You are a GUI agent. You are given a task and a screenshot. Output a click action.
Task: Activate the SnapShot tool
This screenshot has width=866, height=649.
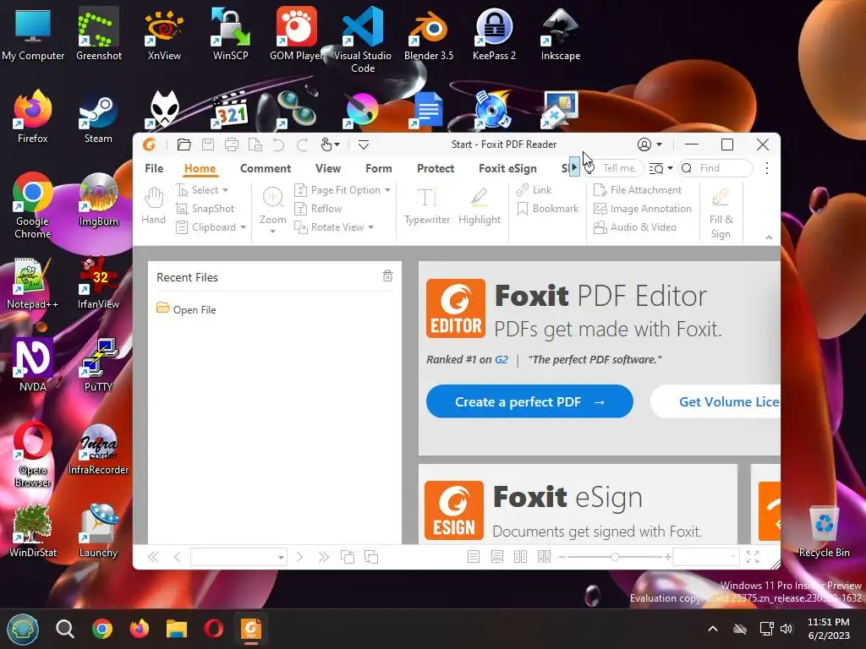coord(205,209)
